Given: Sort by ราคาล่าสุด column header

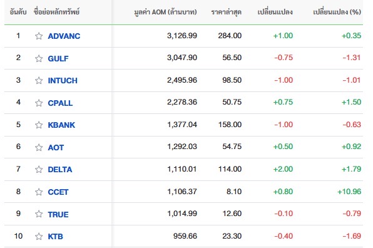Looking at the screenshot, I should click(x=226, y=12).
